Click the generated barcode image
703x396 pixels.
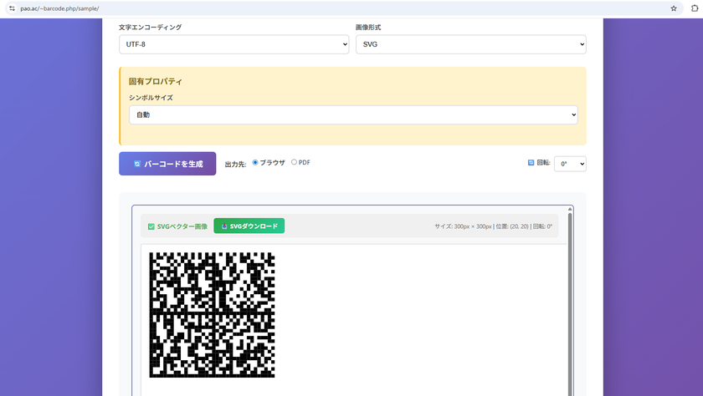click(212, 315)
